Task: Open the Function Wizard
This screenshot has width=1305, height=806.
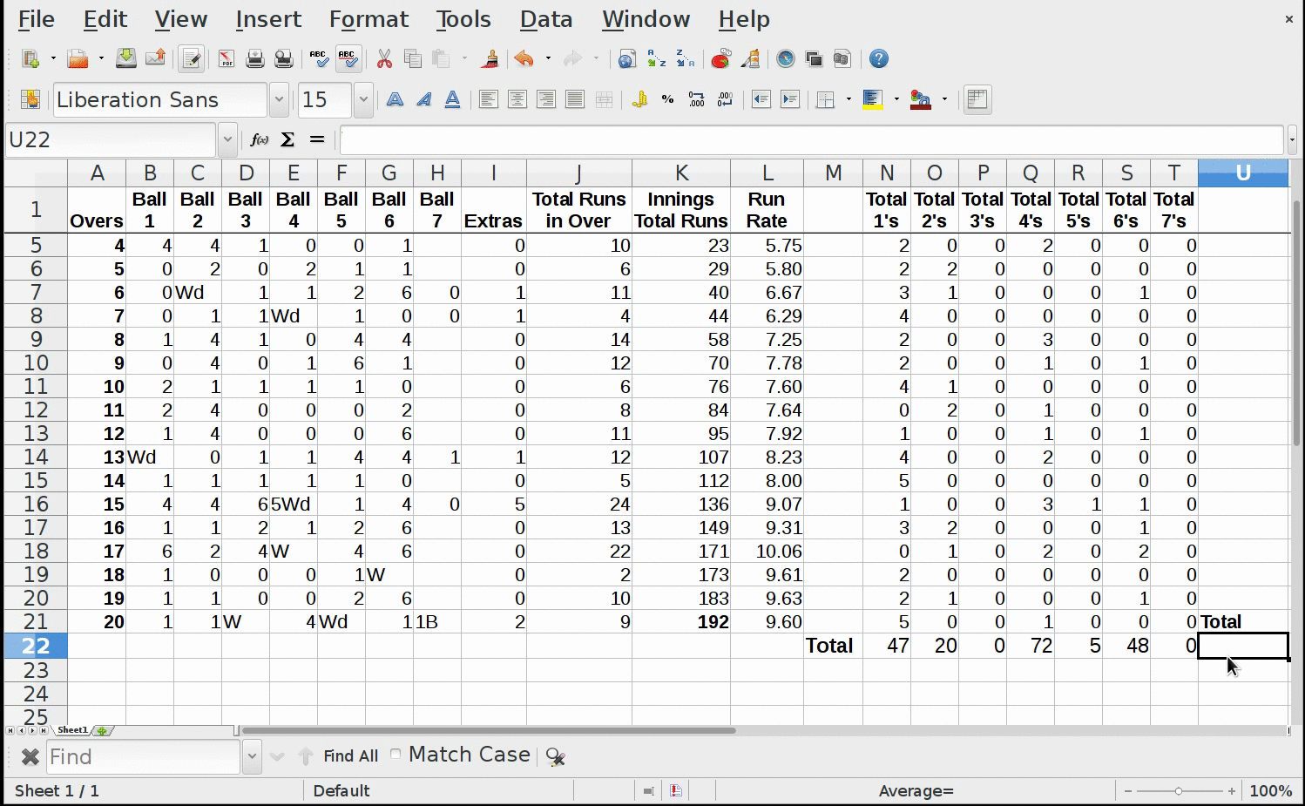Action: (259, 139)
